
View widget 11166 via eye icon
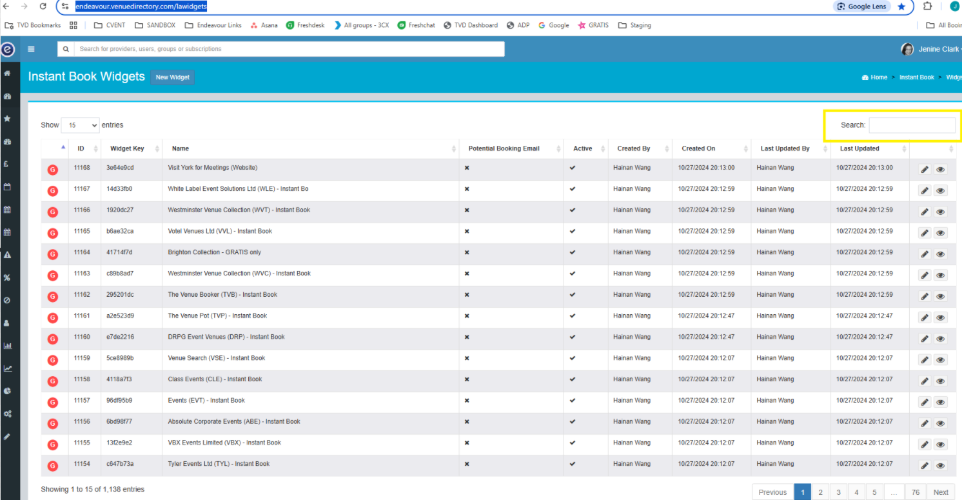(x=941, y=212)
